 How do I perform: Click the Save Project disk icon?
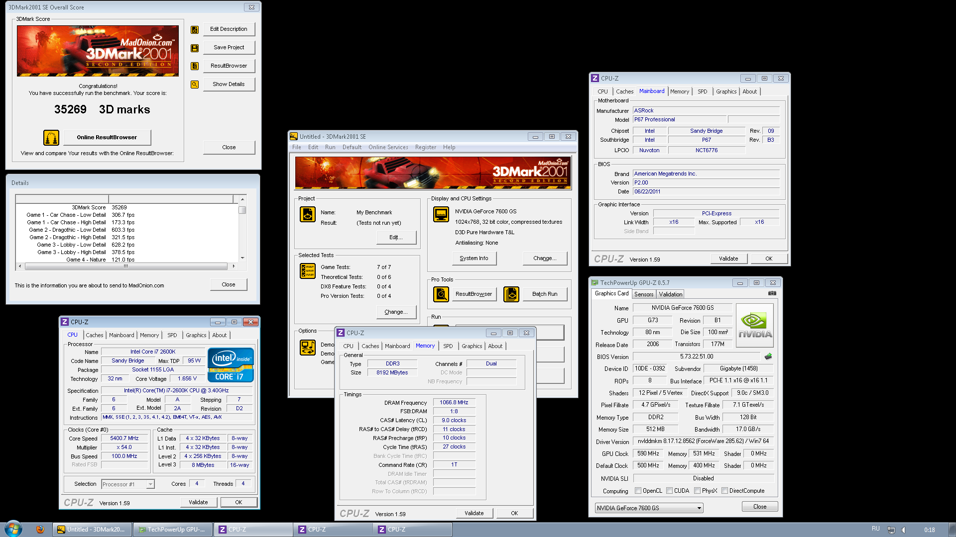195,48
